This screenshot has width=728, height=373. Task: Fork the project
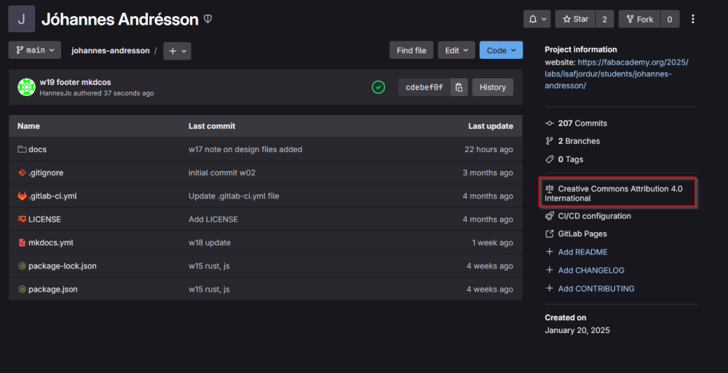pos(640,19)
